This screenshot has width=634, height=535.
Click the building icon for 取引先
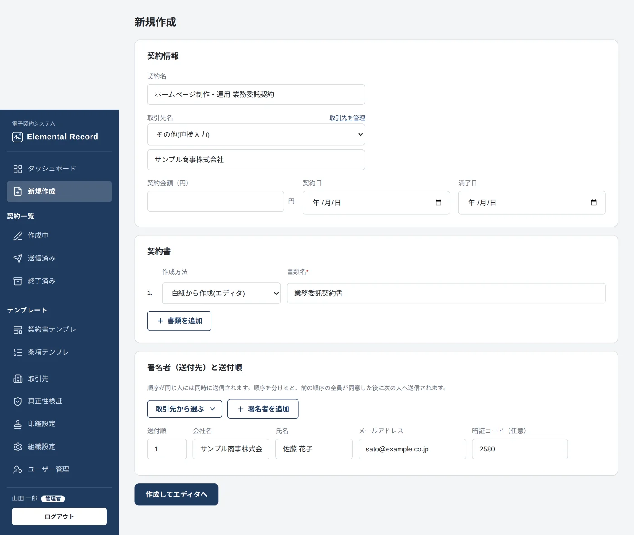pos(18,379)
